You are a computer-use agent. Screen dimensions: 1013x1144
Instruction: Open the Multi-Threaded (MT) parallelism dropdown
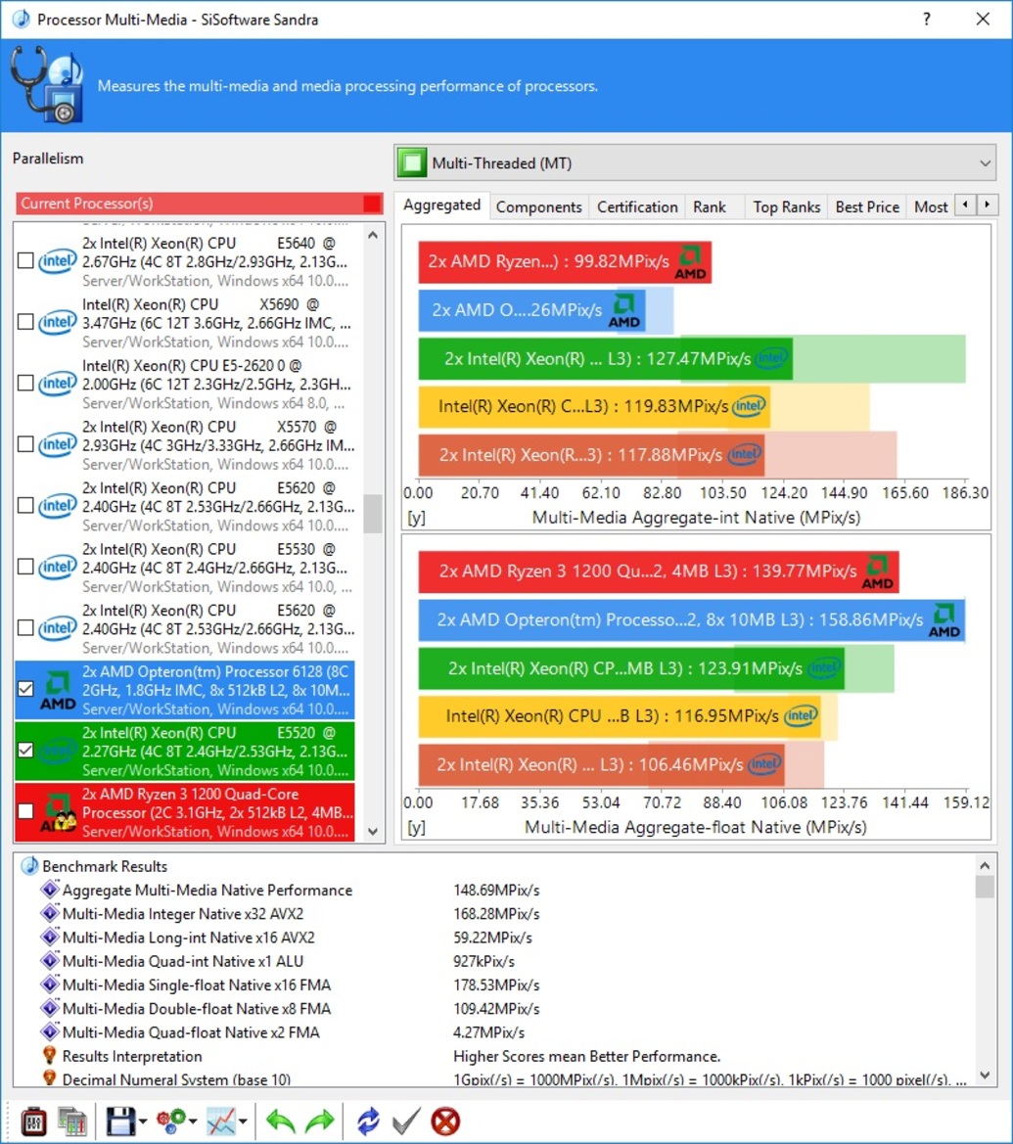(696, 162)
